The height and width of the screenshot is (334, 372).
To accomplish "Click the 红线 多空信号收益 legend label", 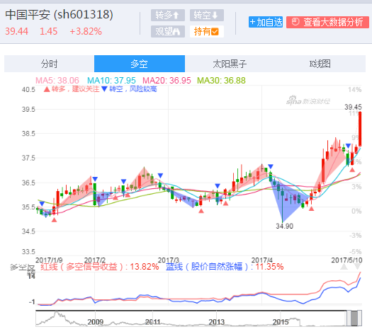I will tap(99, 267).
